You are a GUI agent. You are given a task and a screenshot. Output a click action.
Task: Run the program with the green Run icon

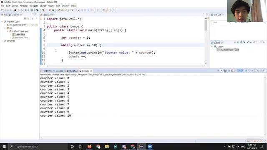(32, 10)
